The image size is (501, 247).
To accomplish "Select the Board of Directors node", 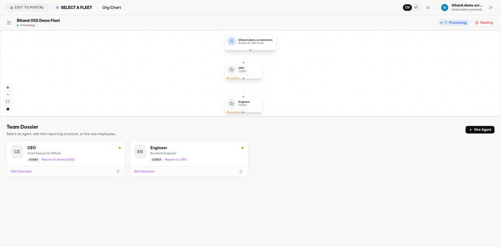I will (x=250, y=42).
